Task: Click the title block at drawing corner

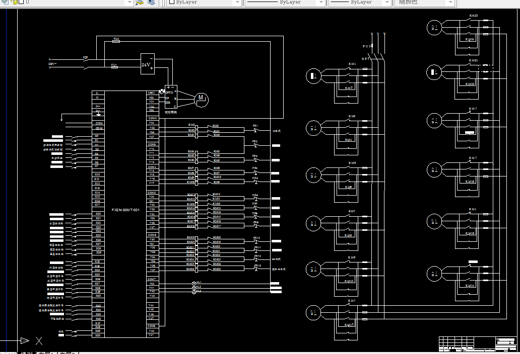Action: point(478,344)
